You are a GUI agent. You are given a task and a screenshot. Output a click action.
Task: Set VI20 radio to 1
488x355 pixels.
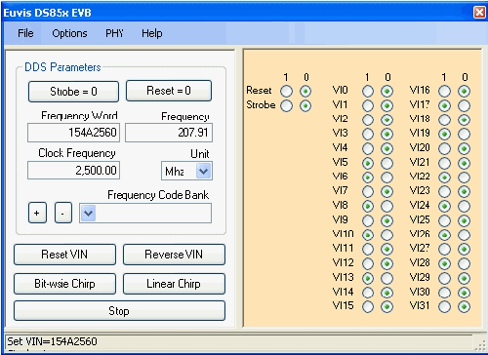click(x=445, y=148)
